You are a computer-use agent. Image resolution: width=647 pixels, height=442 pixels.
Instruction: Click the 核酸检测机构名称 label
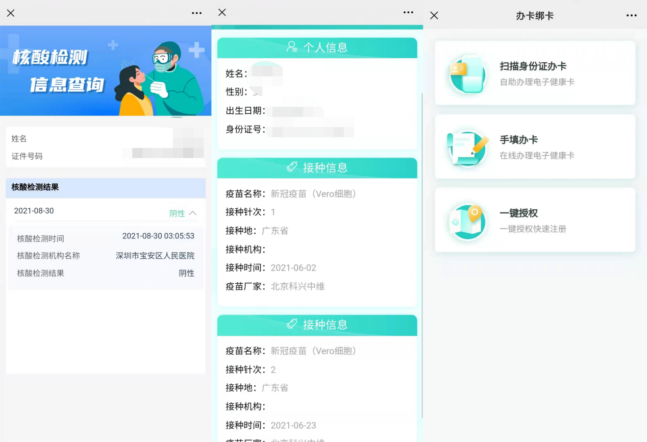tap(48, 256)
